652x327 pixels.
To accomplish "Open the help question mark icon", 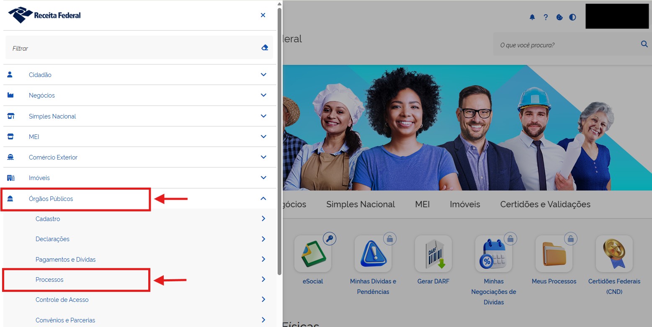I will 546,17.
